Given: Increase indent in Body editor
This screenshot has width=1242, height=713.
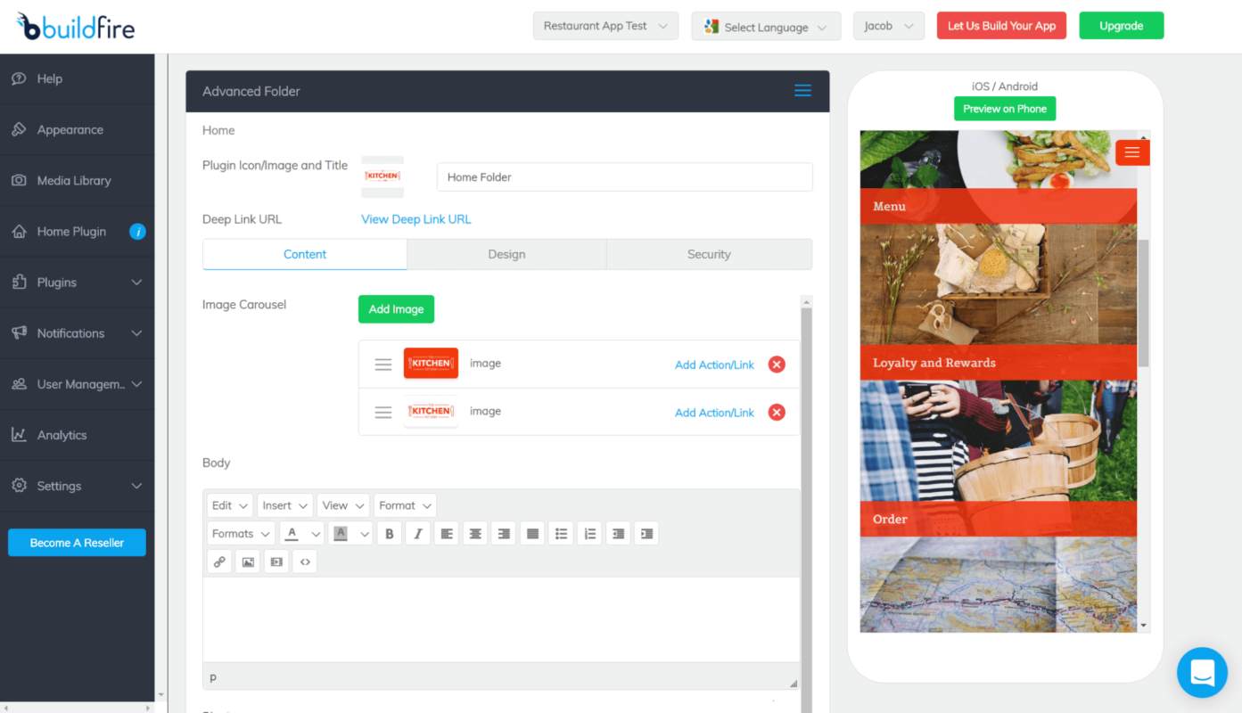Looking at the screenshot, I should click(x=646, y=534).
